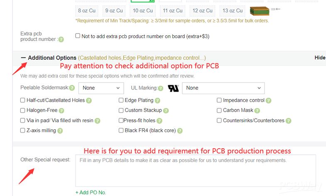Click the + Add PO No. link

click(91, 192)
